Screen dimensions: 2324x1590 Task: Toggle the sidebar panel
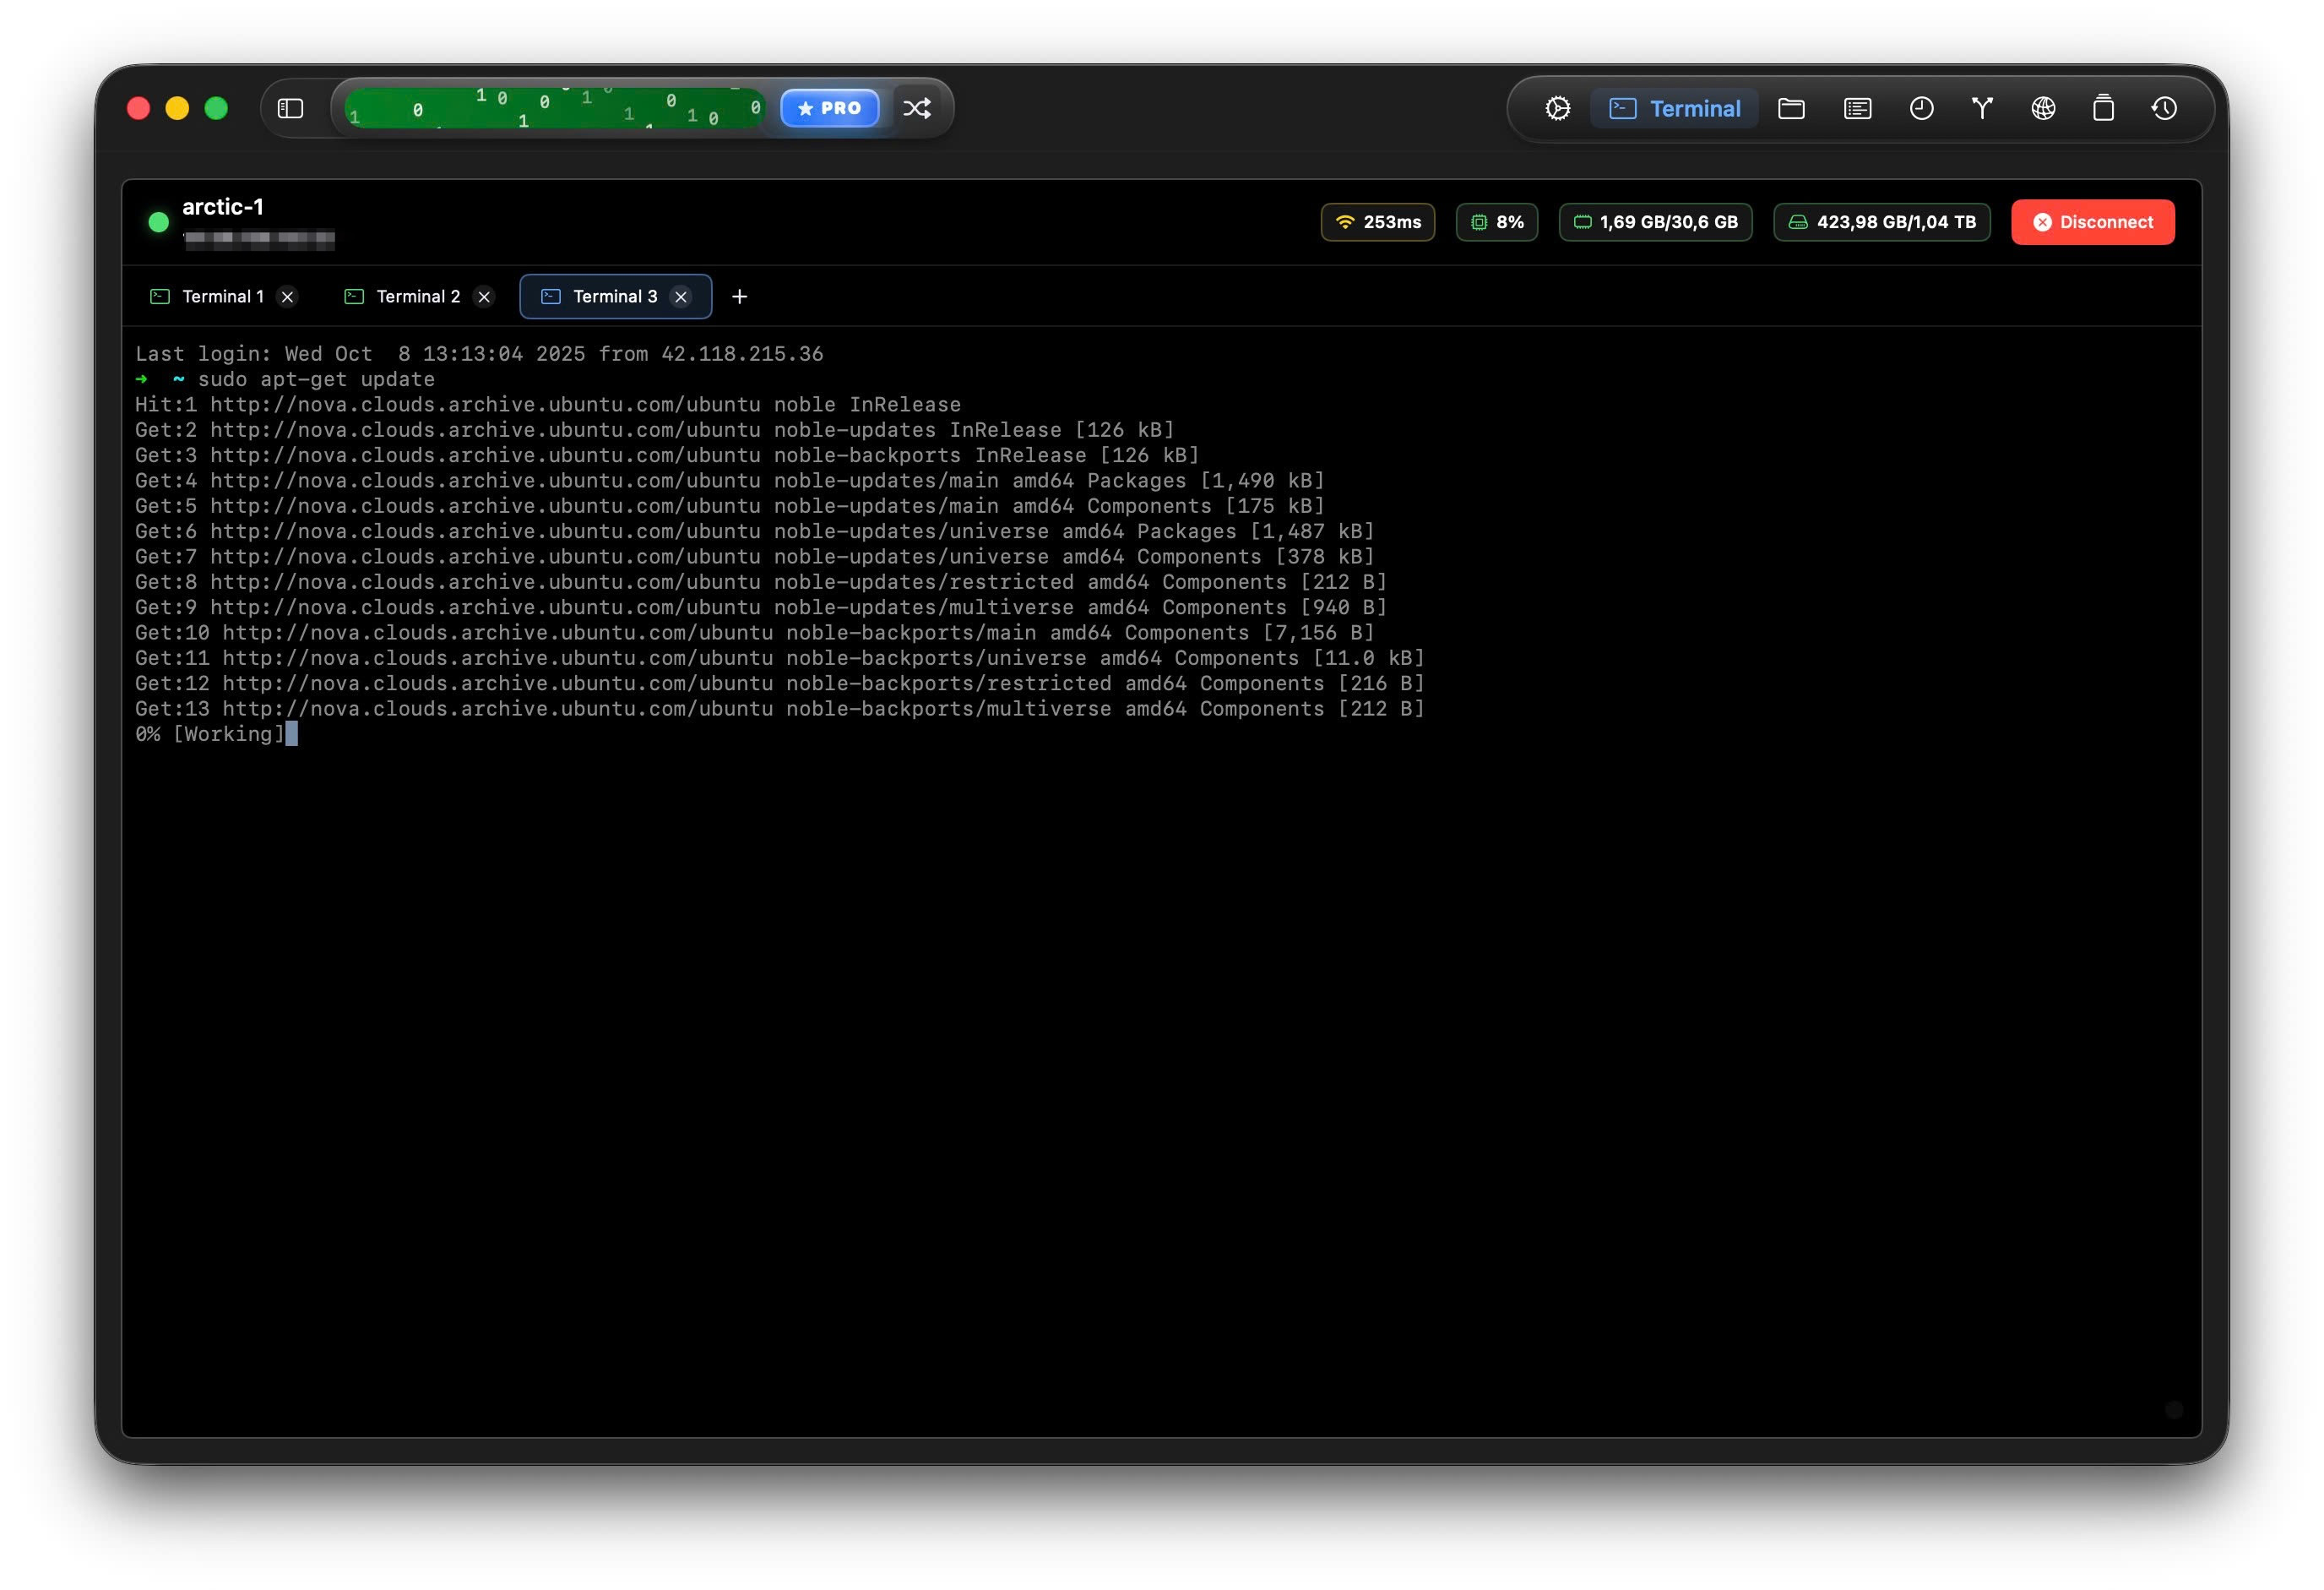pos(290,108)
